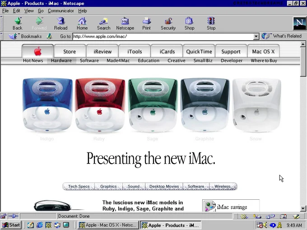
Task: Open Composer from the component bar
Action: 297,216
